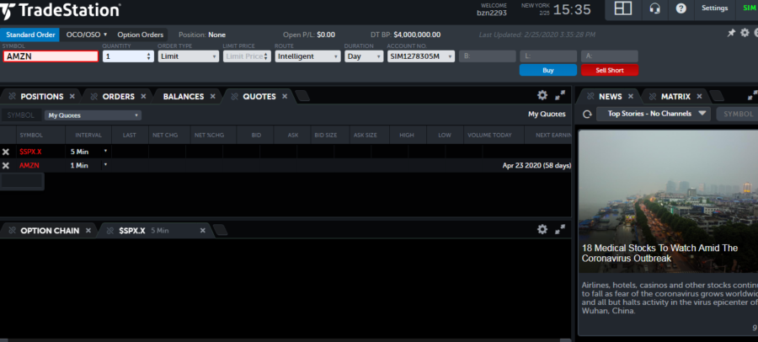Open the My Quotes list dropdown

point(93,115)
